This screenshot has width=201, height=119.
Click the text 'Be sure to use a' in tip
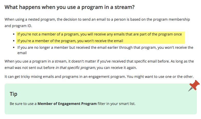23,104
